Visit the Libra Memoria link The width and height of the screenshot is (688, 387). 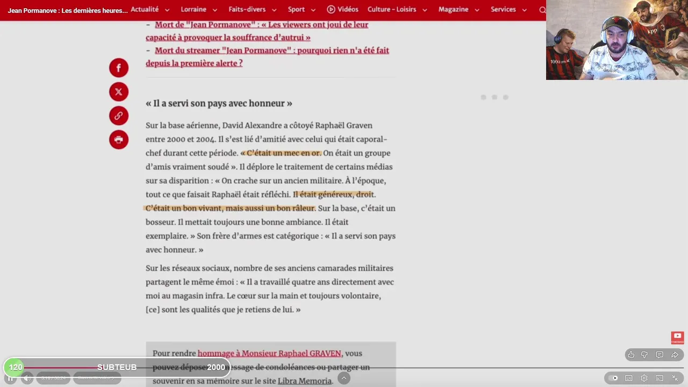click(x=305, y=381)
